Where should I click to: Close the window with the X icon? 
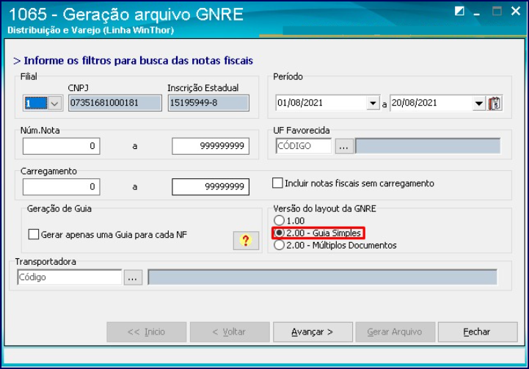coord(516,11)
